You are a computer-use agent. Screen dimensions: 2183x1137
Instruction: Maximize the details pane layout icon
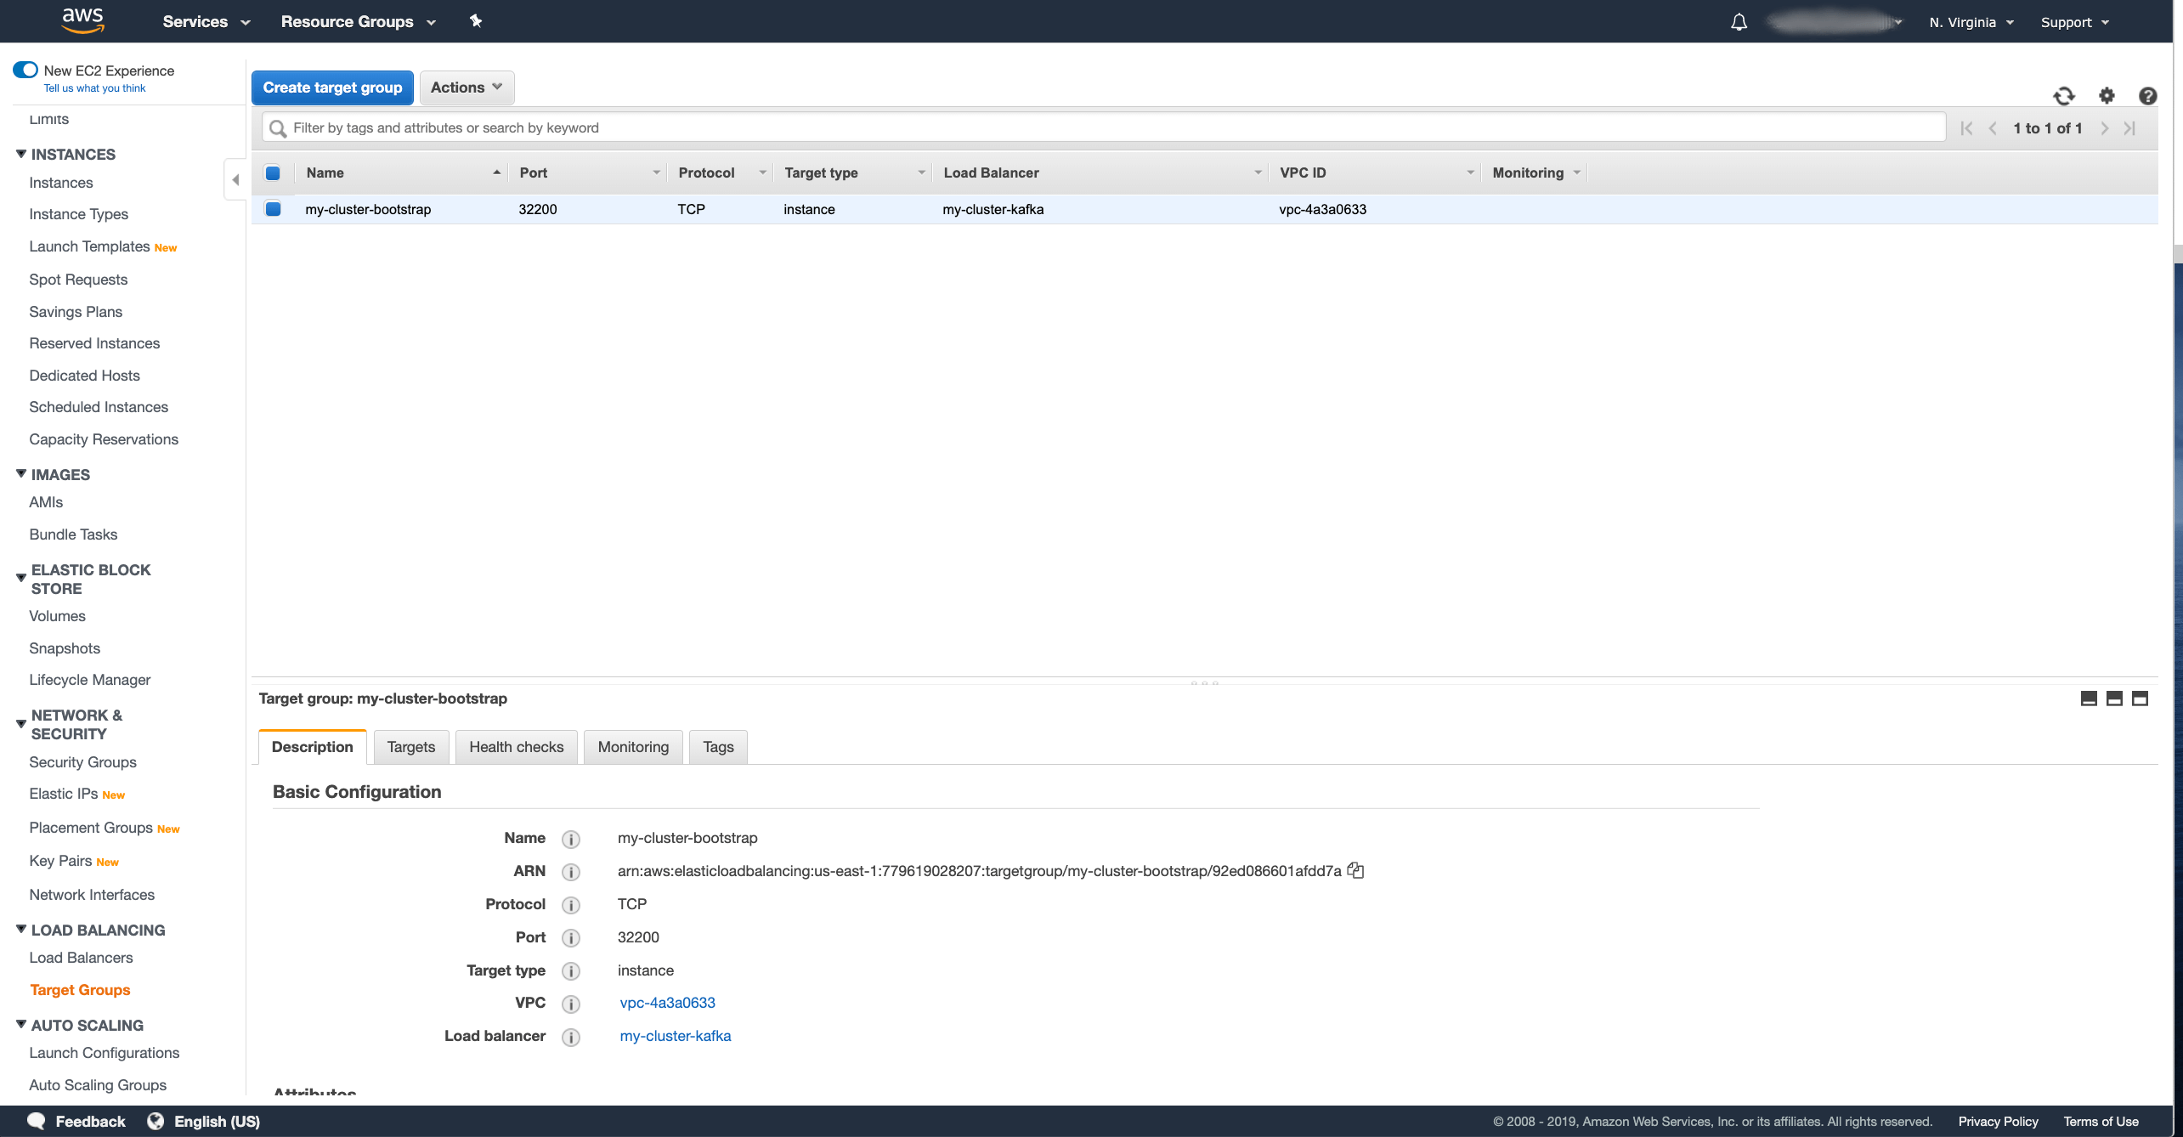pos(2140,699)
